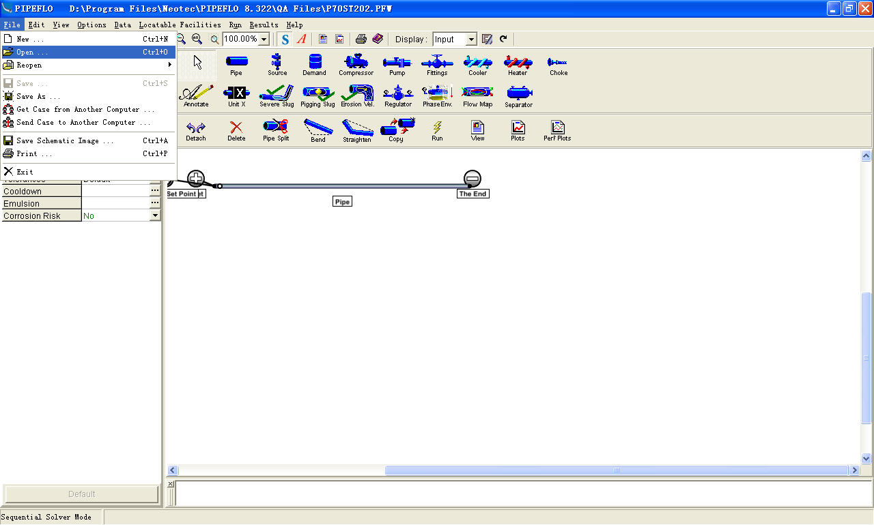
Task: Open the Results menu
Action: [x=264, y=25]
